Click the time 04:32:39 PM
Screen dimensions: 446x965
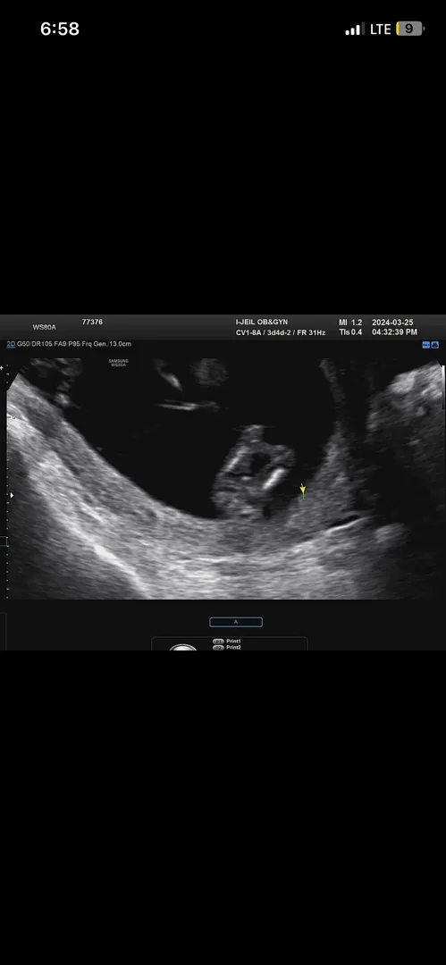394,332
